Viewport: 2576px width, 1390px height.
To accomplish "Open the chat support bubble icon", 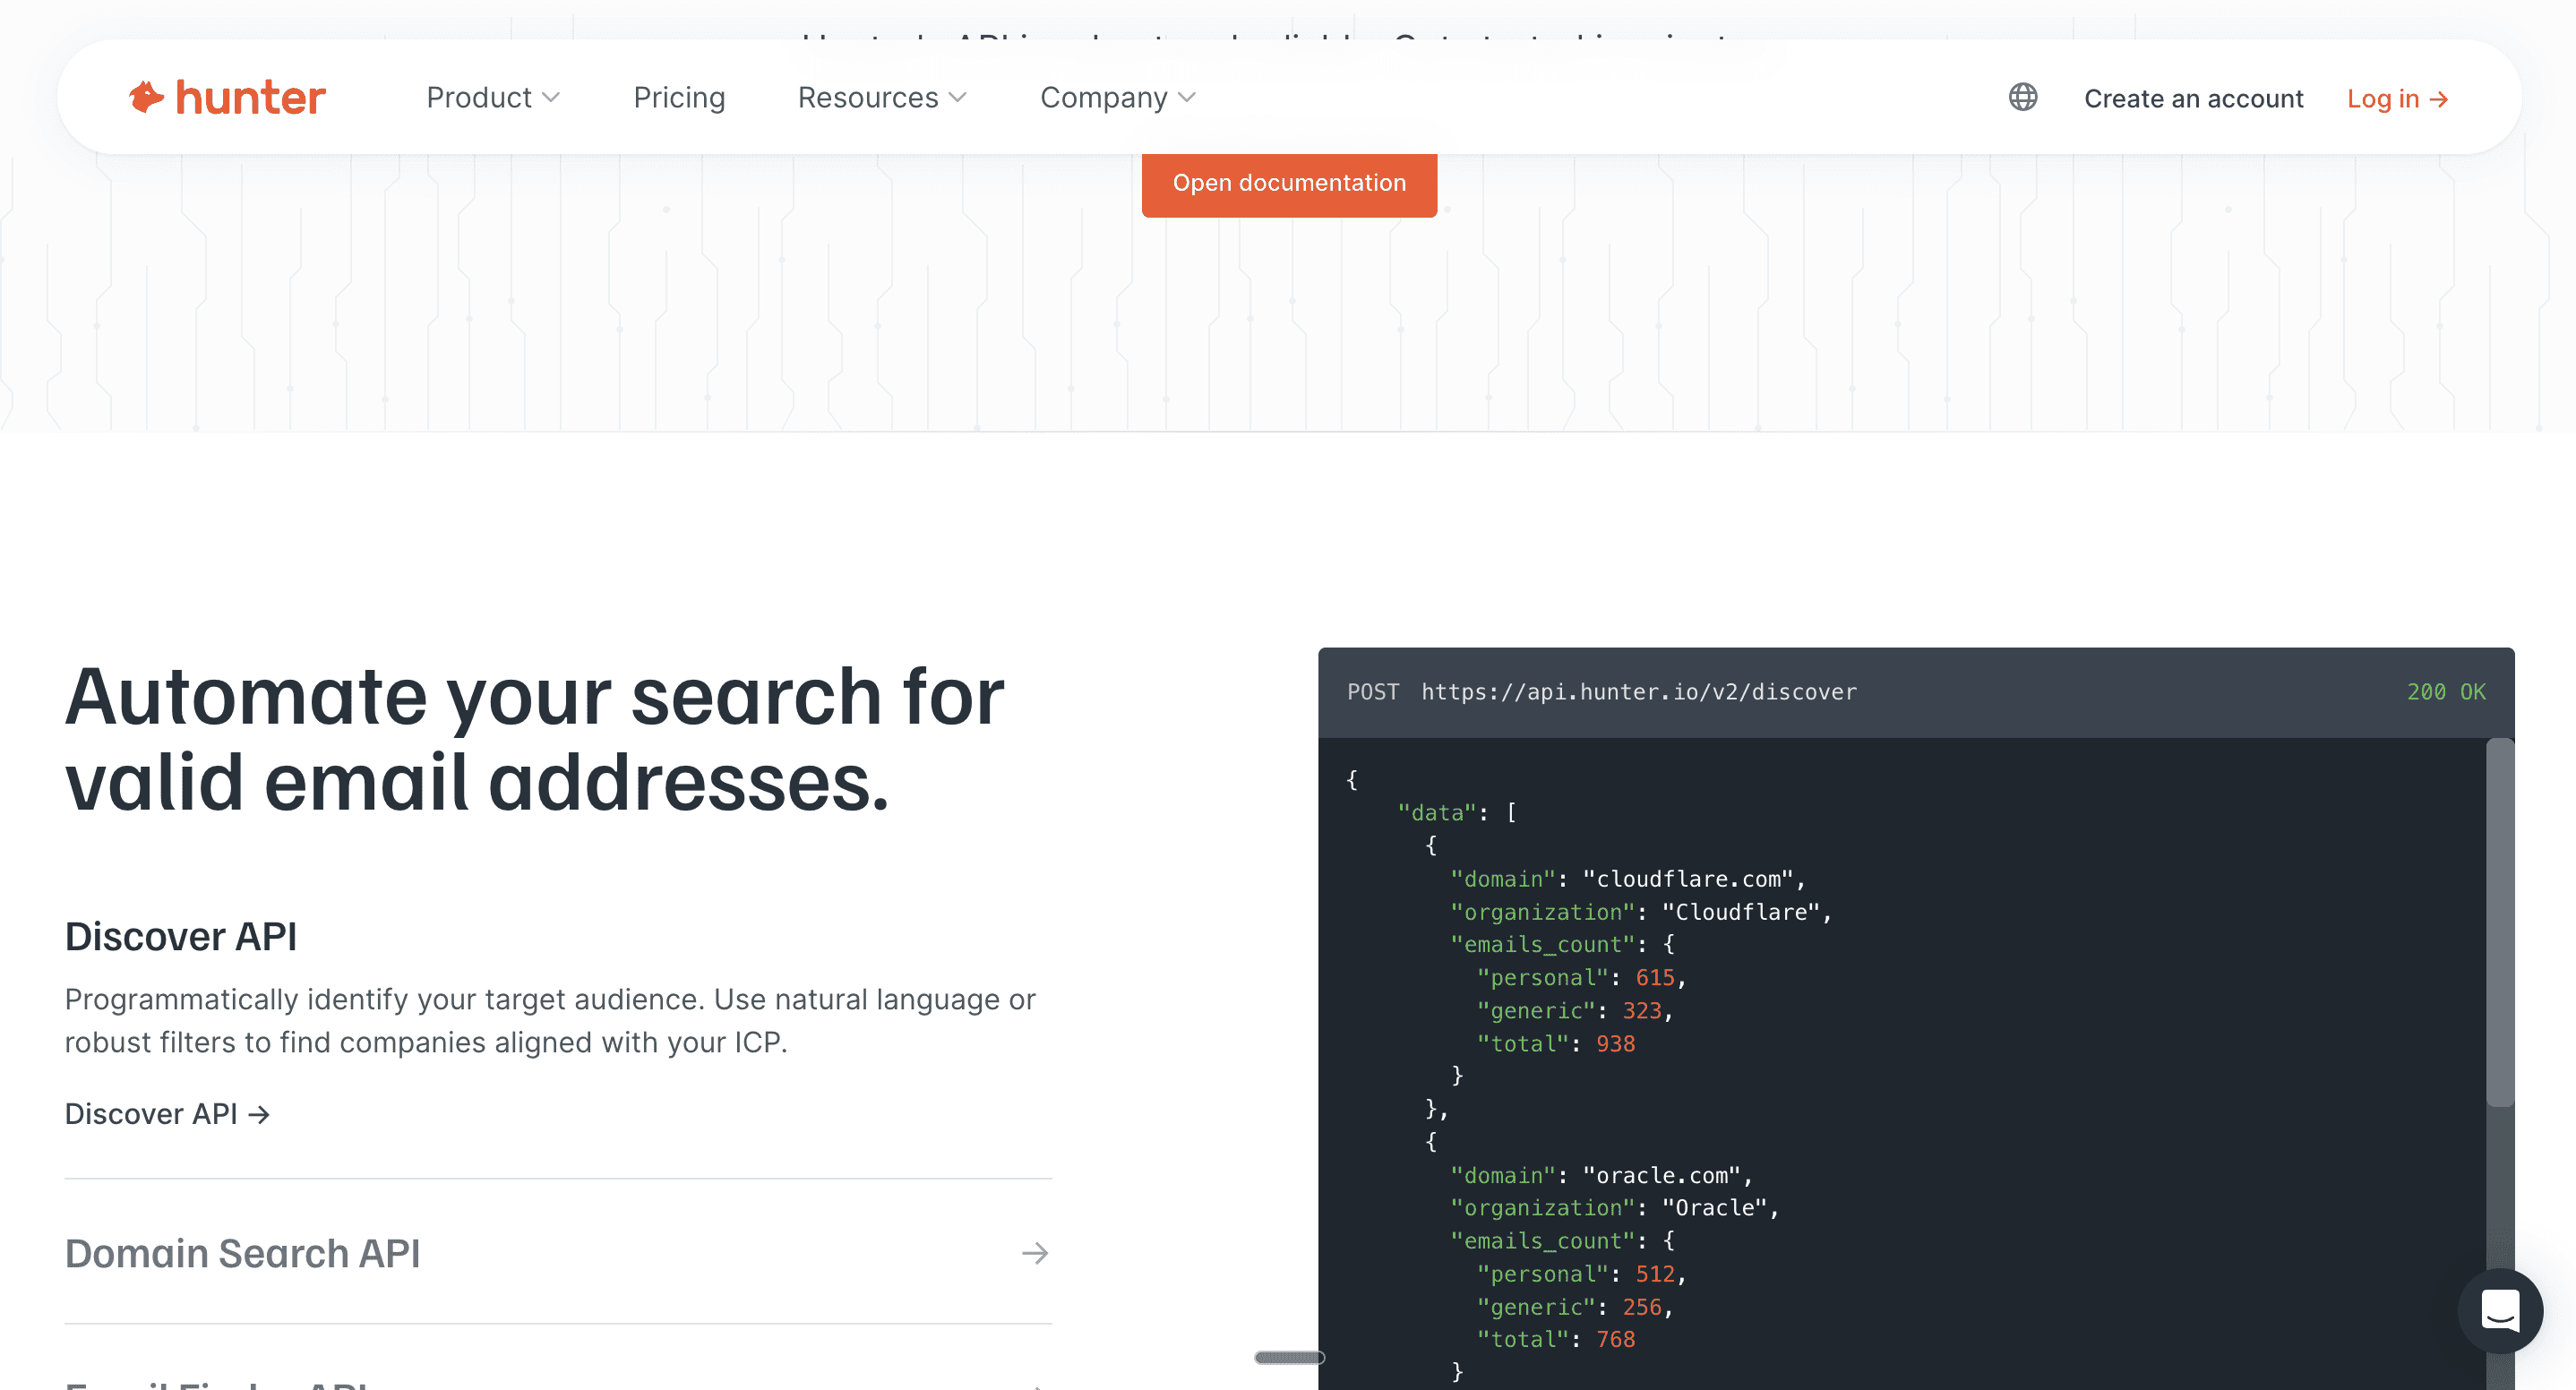I will click(2499, 1310).
